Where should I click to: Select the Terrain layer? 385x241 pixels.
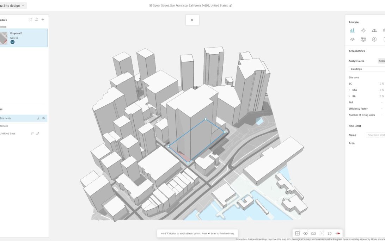tap(4, 126)
